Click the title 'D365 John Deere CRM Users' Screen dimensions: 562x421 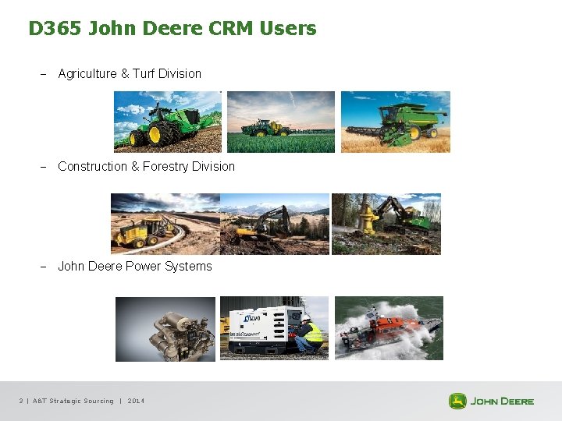click(x=173, y=28)
